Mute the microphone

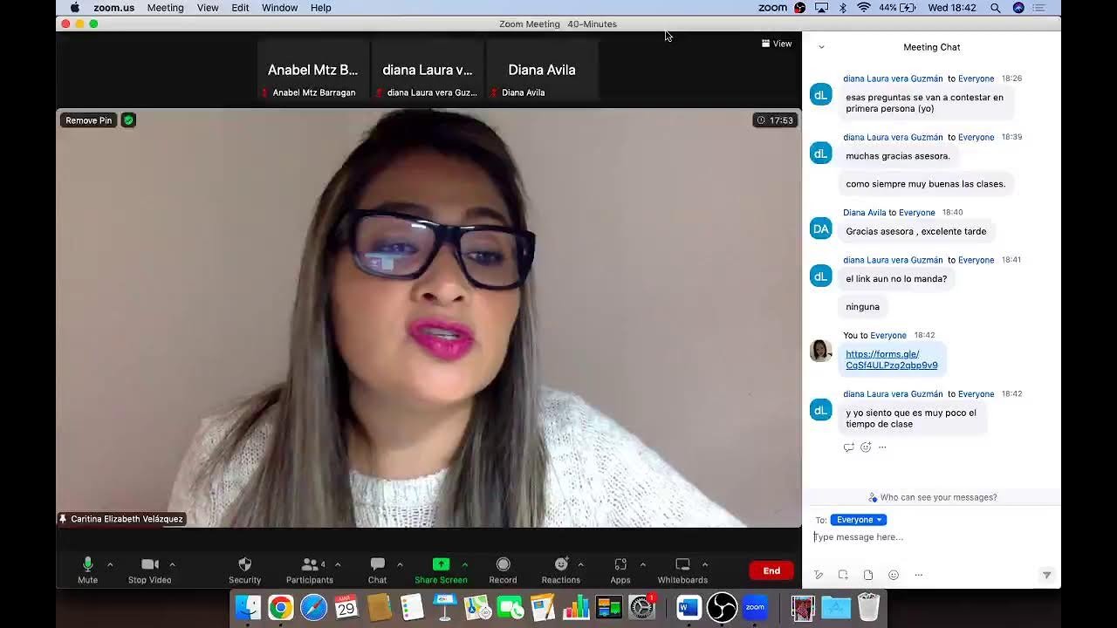[87, 565]
